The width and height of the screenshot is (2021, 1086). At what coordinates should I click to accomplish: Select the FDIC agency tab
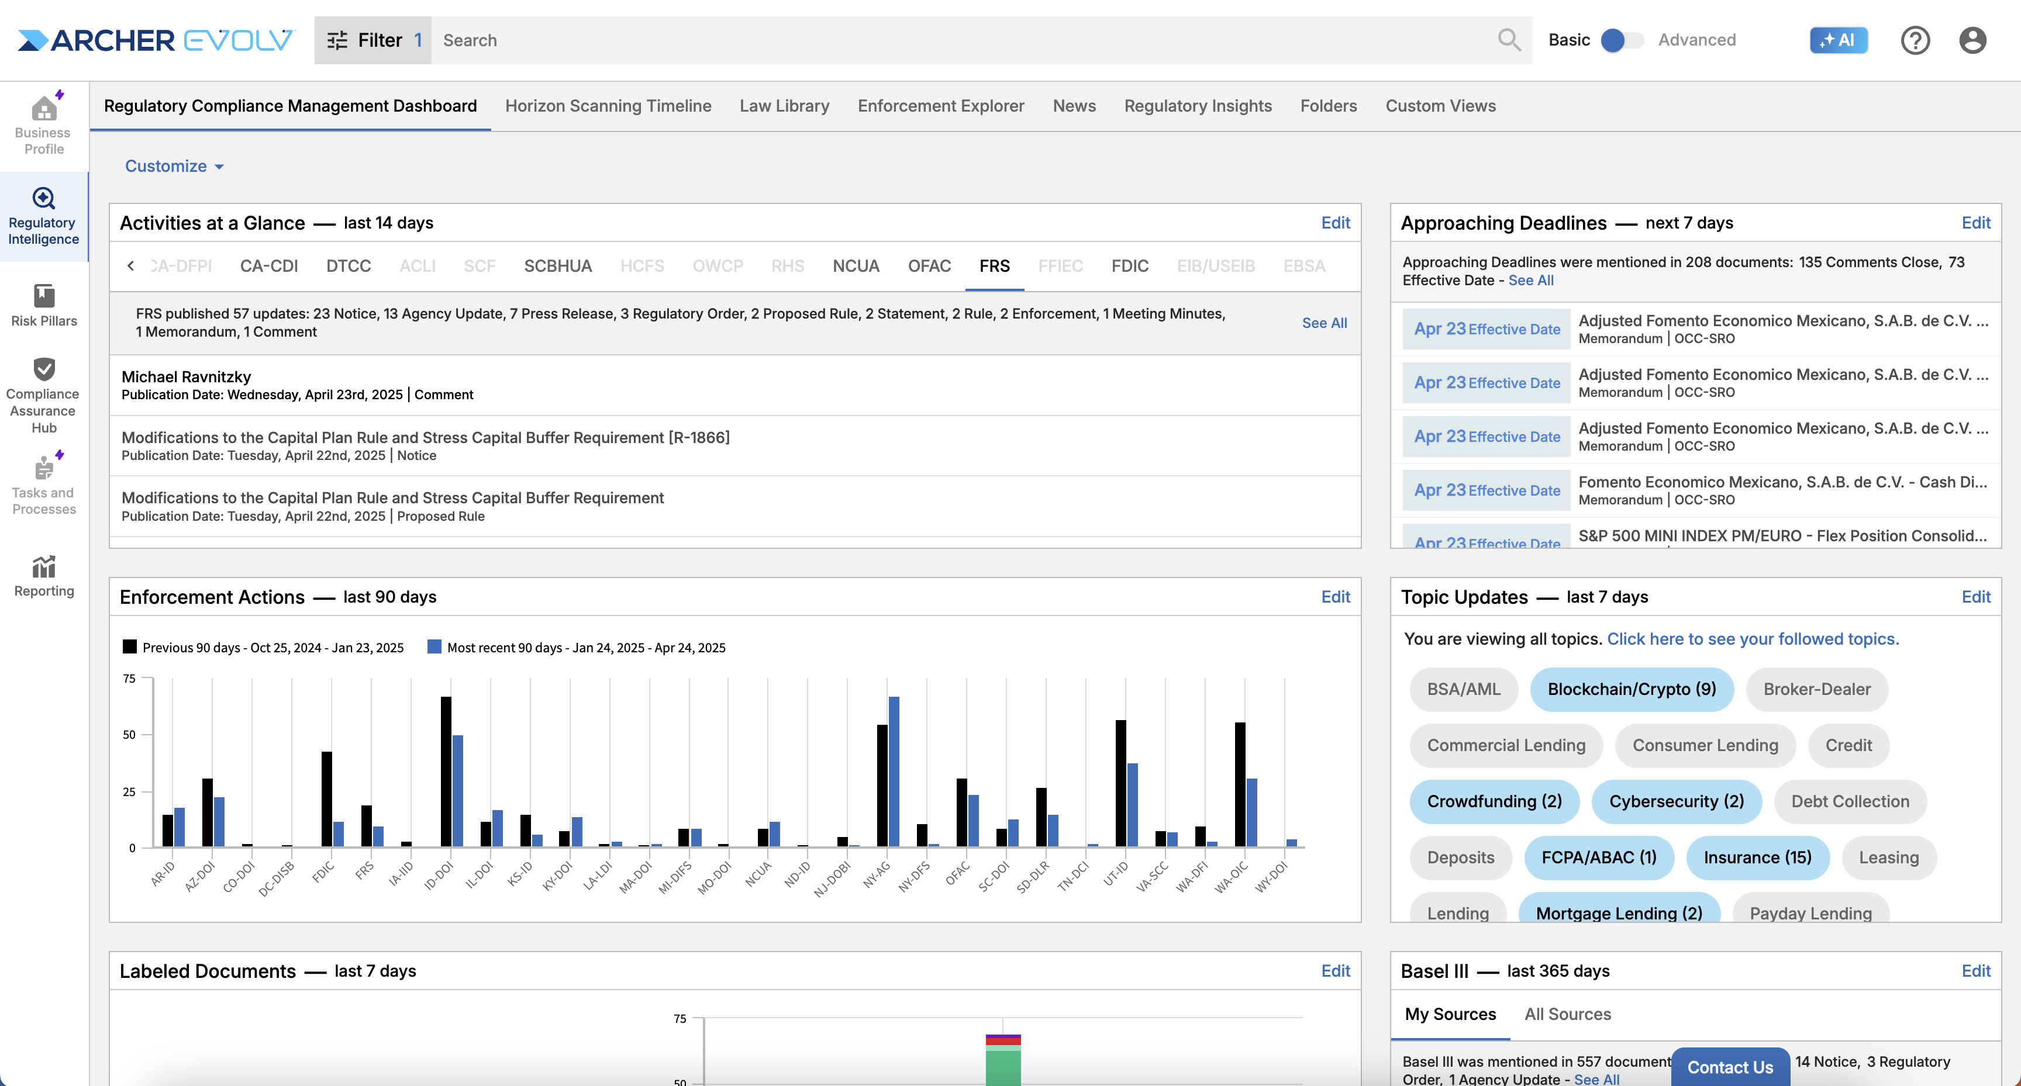tap(1129, 266)
